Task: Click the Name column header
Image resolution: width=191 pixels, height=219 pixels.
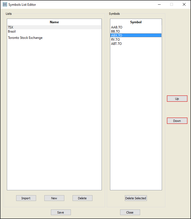Action: tap(54, 22)
